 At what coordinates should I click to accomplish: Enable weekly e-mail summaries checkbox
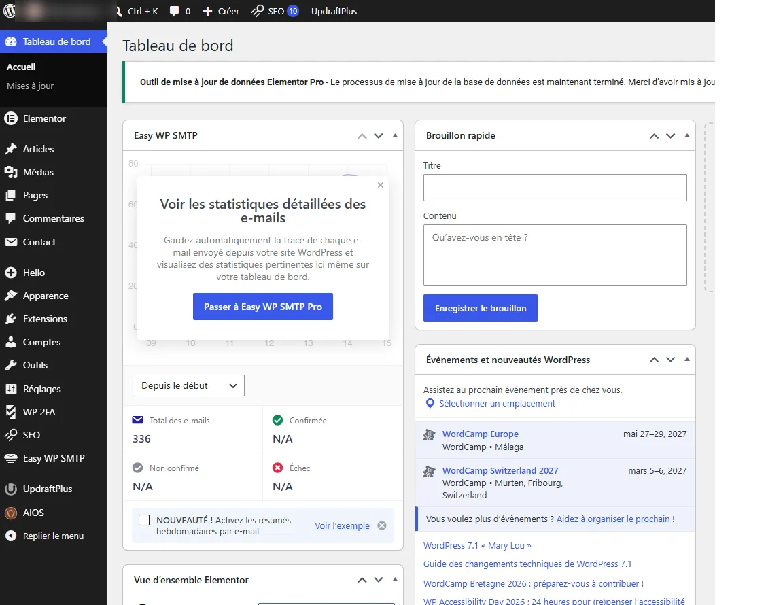[x=144, y=520]
